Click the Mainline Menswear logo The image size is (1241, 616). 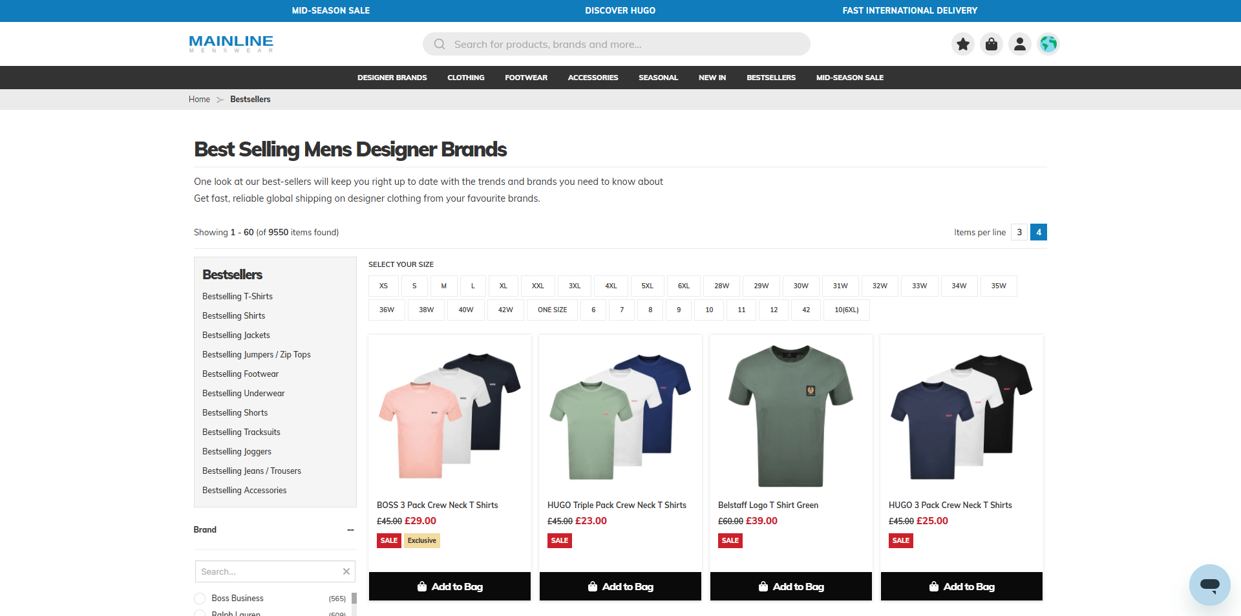[231, 43]
